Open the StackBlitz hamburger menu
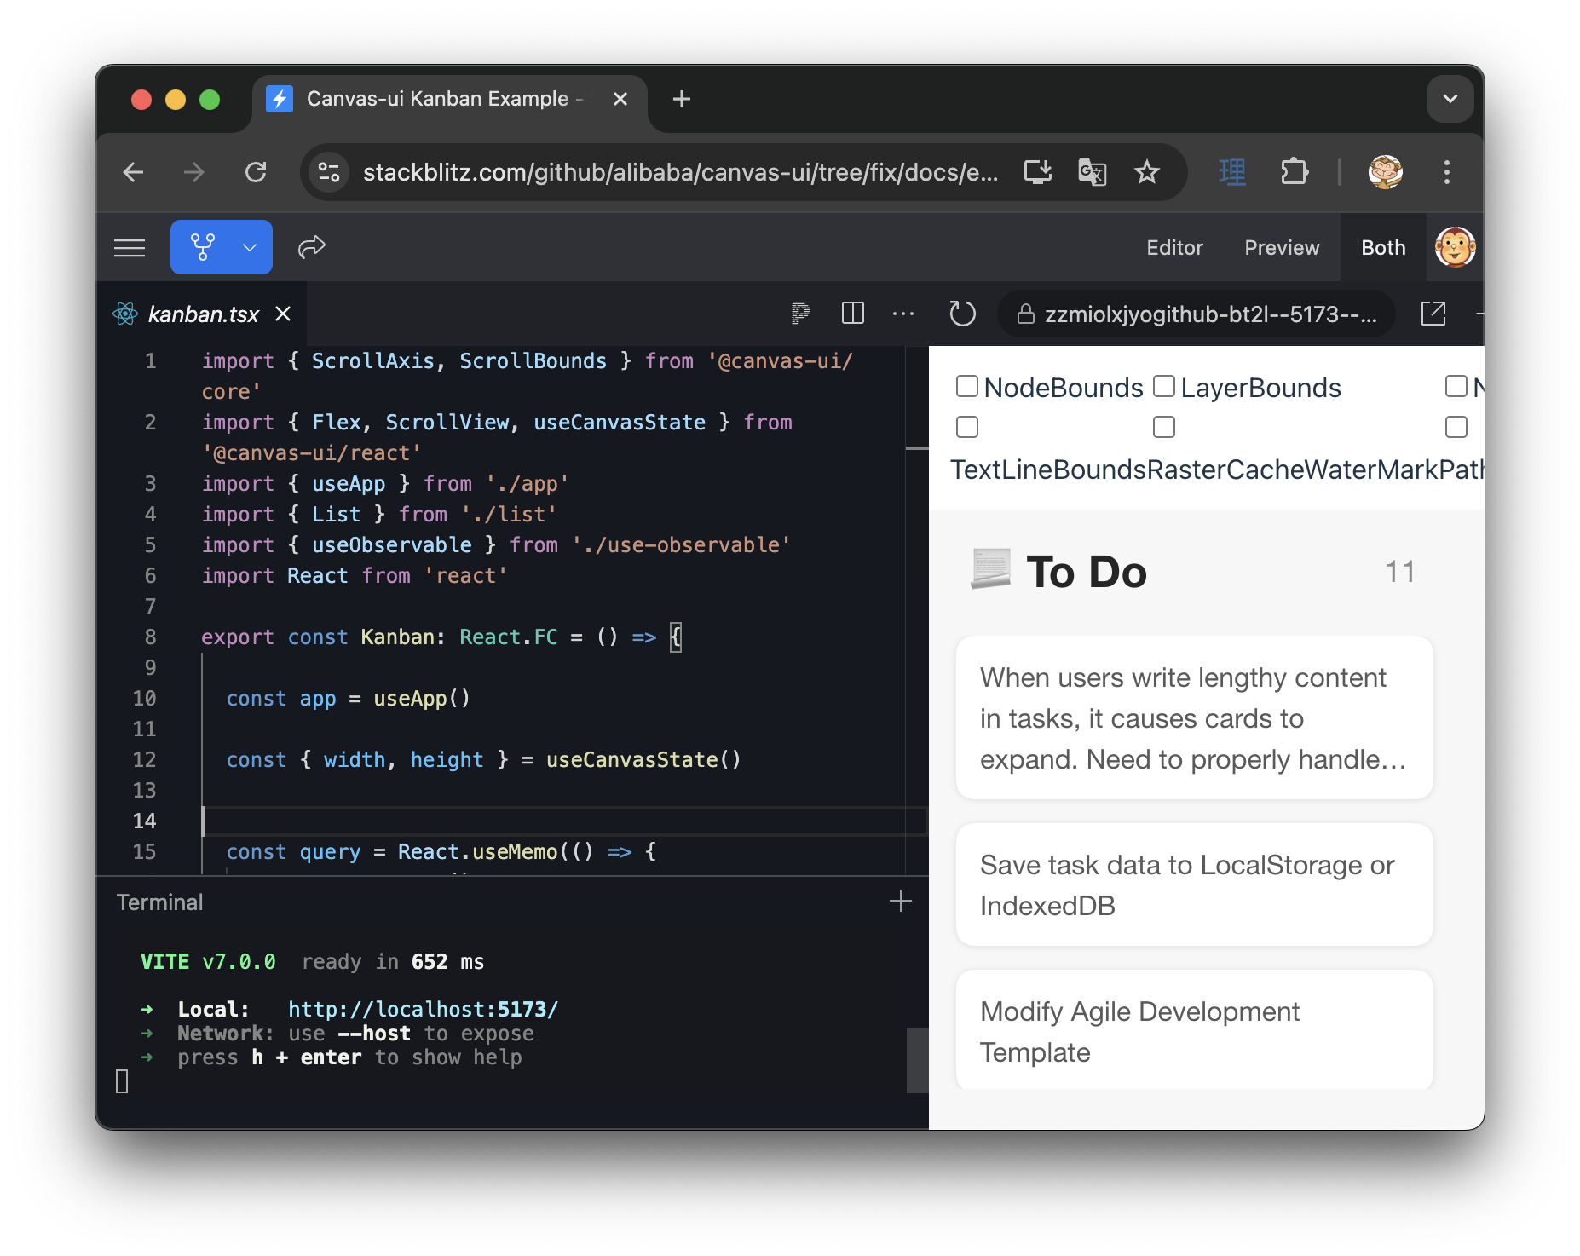 click(130, 248)
